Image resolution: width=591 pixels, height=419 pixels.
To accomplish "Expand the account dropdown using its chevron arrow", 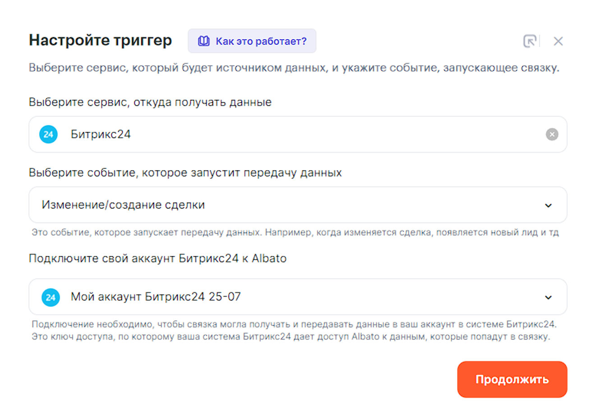I will (548, 298).
